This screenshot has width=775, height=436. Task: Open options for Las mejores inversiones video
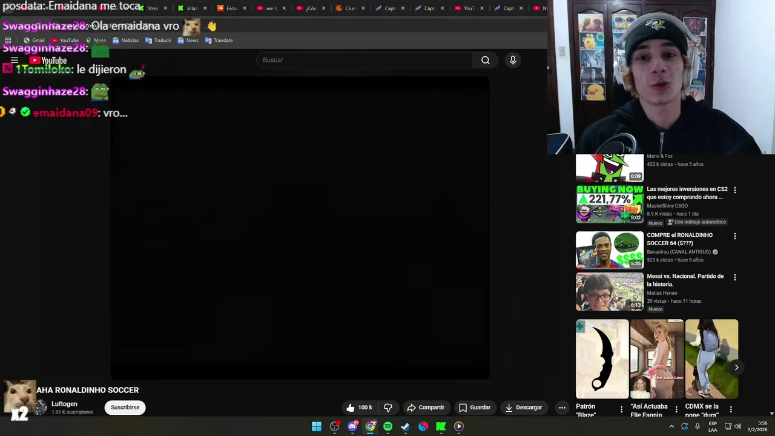click(x=735, y=190)
